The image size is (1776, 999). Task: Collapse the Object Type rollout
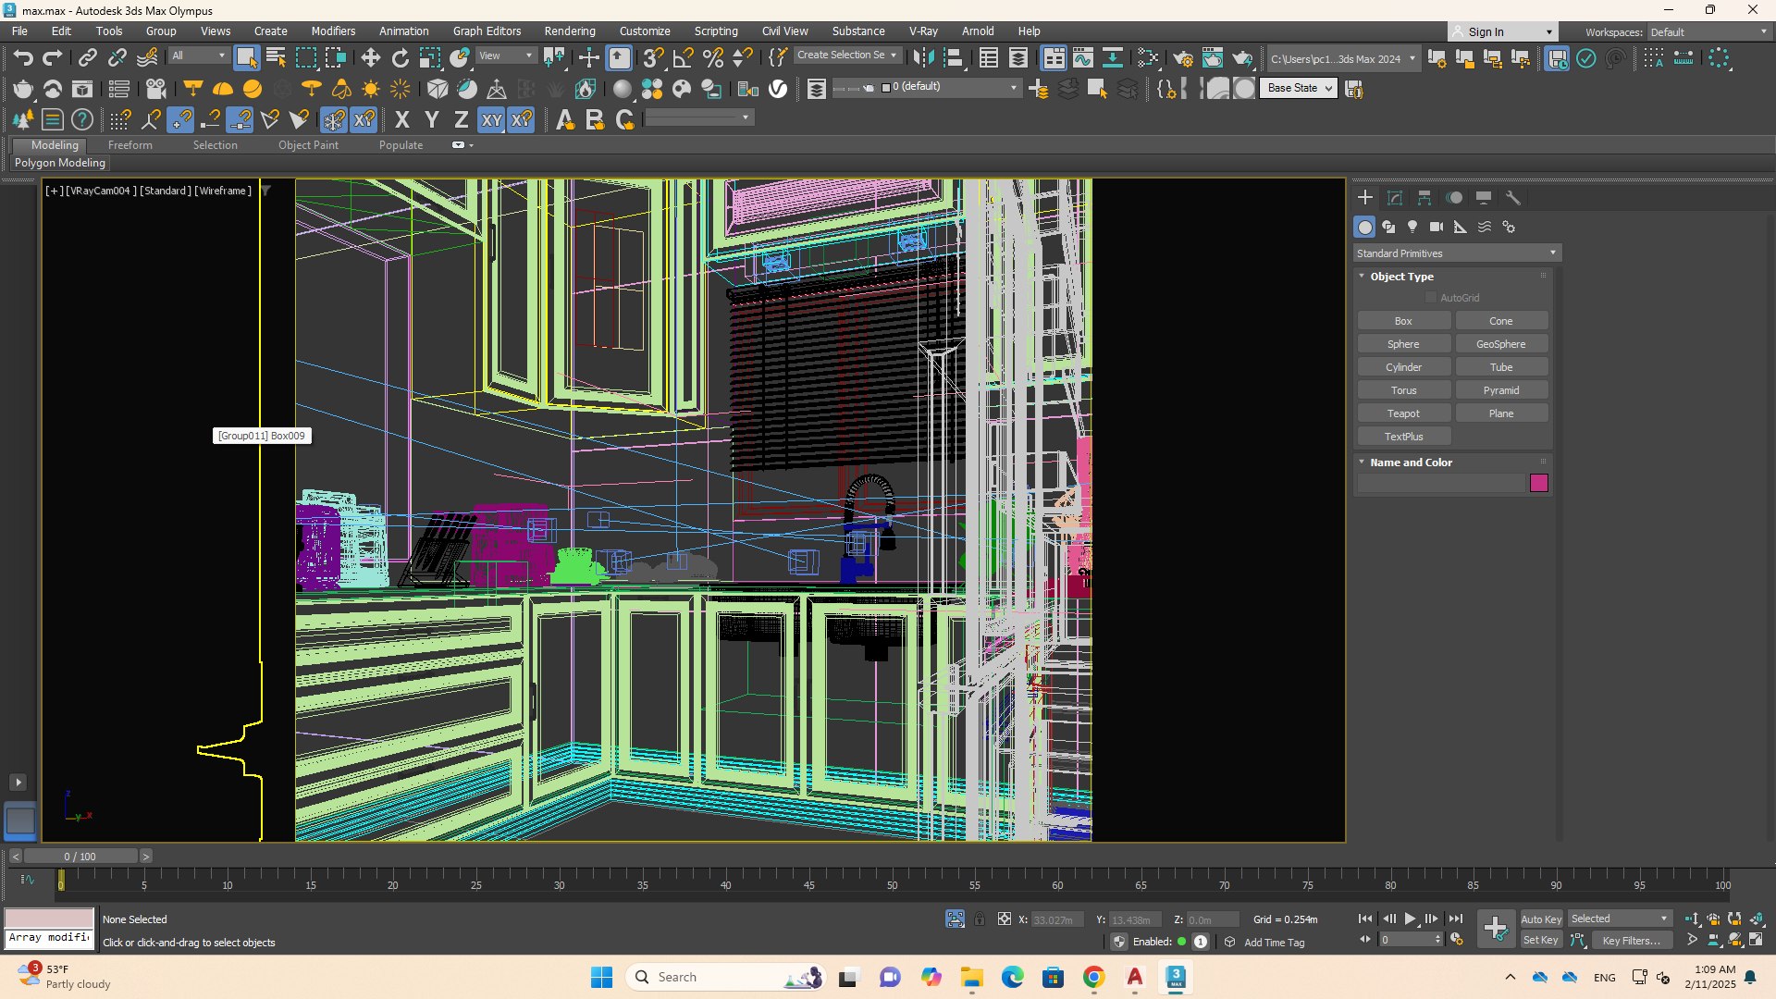tap(1401, 277)
